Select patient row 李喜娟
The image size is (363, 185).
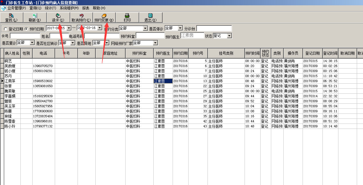[x=181, y=96]
